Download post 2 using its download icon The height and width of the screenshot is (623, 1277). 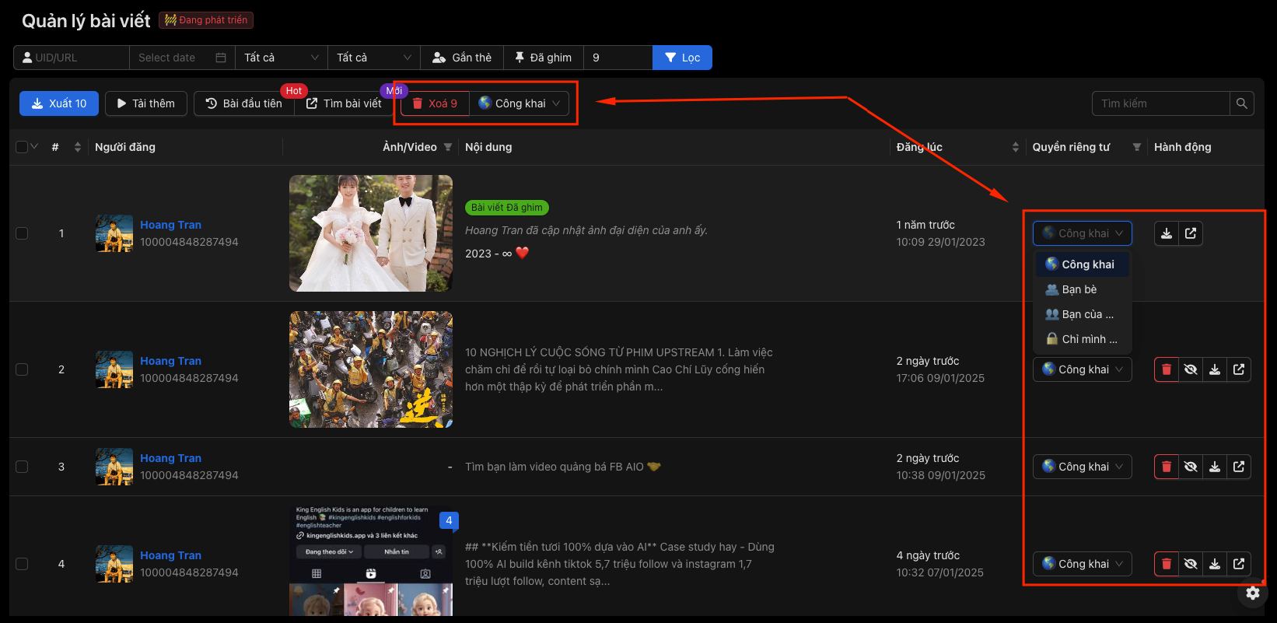point(1215,369)
